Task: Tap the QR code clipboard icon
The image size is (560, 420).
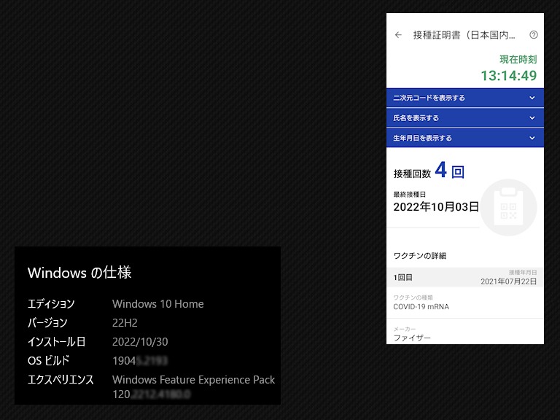Action: pyautogui.click(x=508, y=208)
